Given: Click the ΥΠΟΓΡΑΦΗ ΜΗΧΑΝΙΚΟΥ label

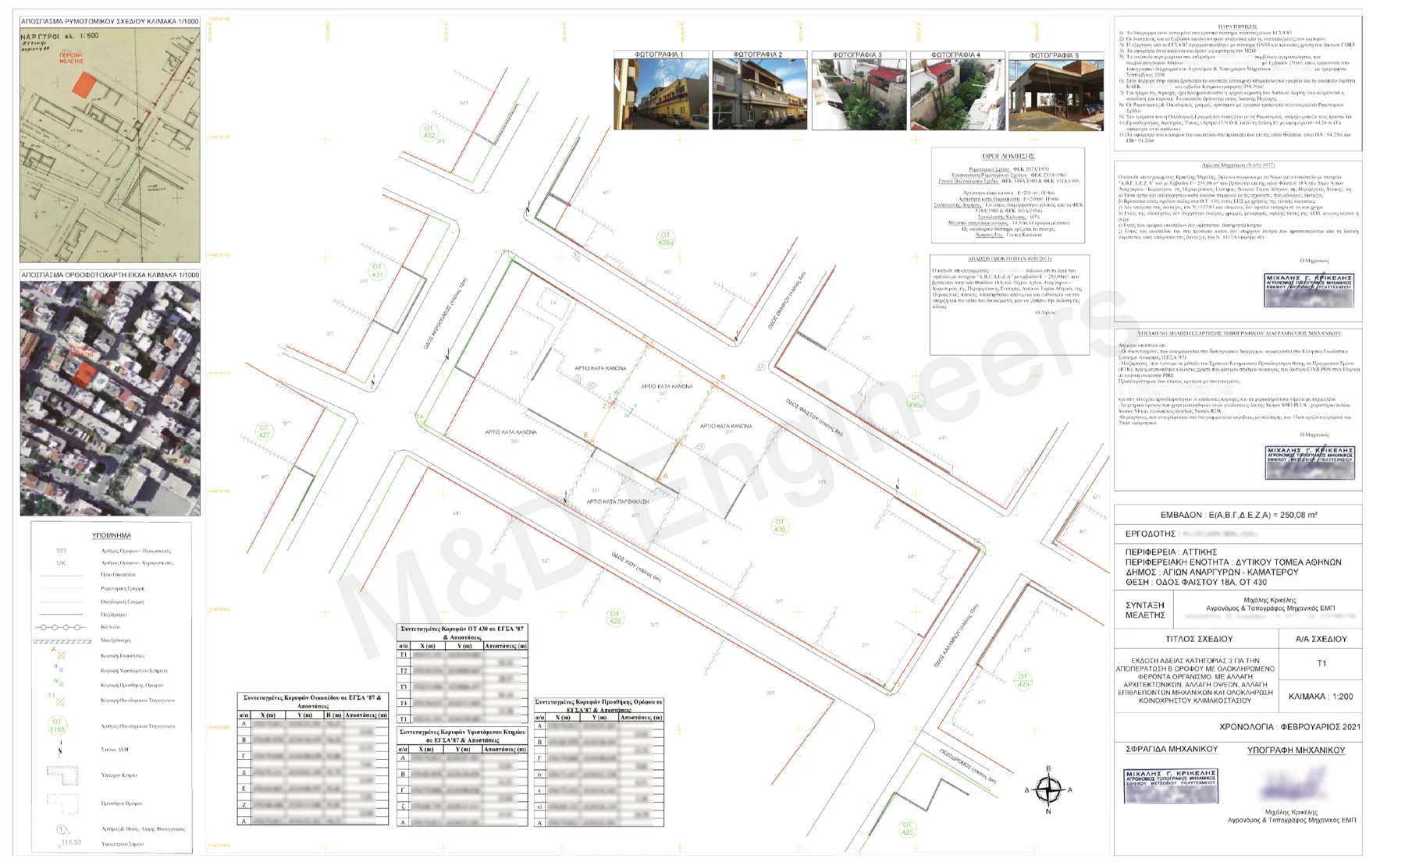Looking at the screenshot, I should click(1296, 750).
